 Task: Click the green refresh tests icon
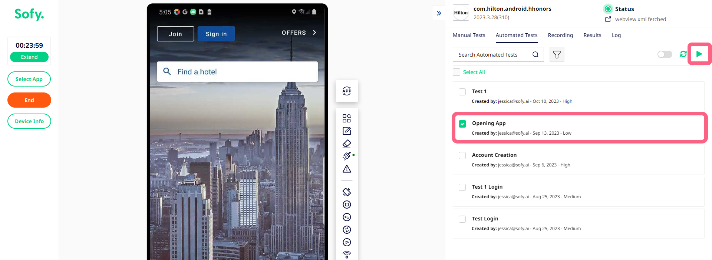pyautogui.click(x=683, y=54)
